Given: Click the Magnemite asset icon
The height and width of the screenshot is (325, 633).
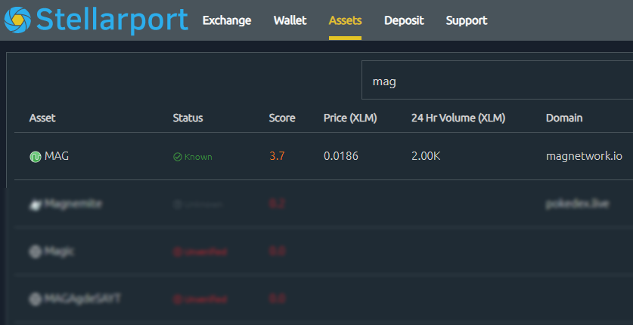Looking at the screenshot, I should pyautogui.click(x=36, y=205).
